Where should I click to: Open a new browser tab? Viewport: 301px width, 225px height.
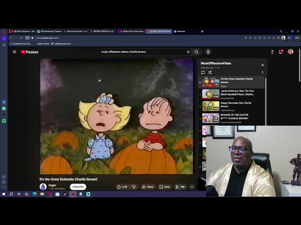[202, 31]
